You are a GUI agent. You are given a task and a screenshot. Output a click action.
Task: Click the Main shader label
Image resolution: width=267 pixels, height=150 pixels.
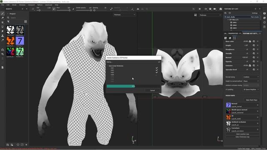click(x=255, y=17)
